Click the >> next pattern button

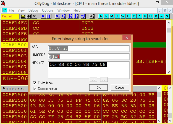104,80
